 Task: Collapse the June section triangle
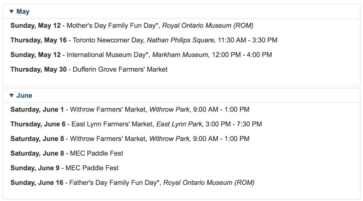click(x=11, y=95)
